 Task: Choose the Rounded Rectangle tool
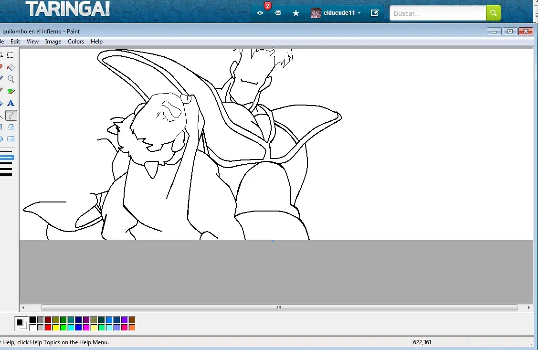(11, 139)
